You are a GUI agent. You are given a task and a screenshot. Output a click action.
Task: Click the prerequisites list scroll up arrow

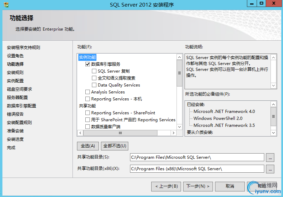coord(274,105)
